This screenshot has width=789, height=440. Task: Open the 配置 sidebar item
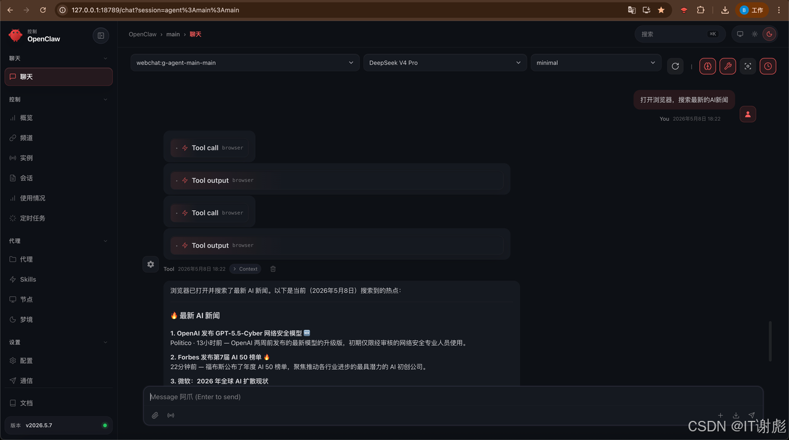tap(59, 361)
